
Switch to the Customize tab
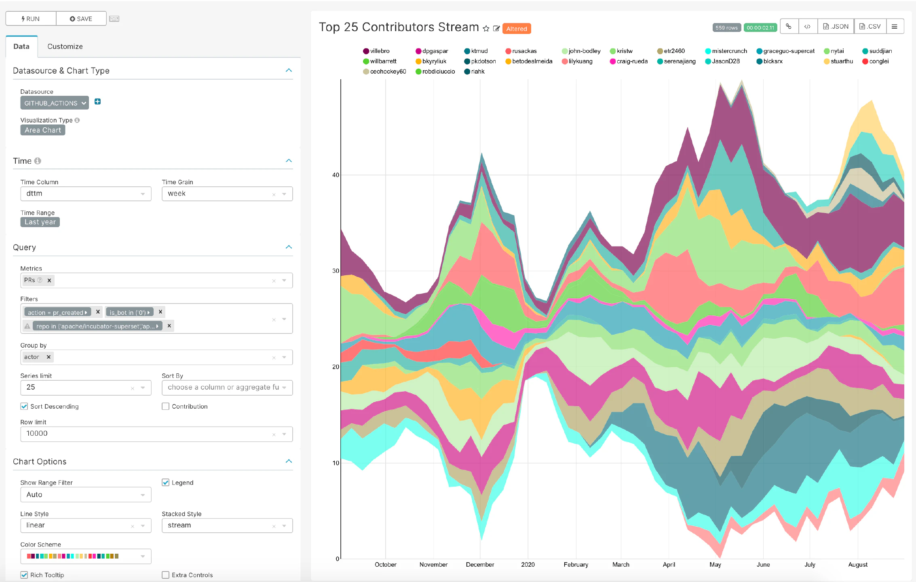pyautogui.click(x=65, y=46)
